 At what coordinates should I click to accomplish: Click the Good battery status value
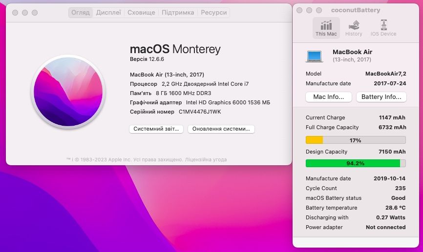point(398,198)
